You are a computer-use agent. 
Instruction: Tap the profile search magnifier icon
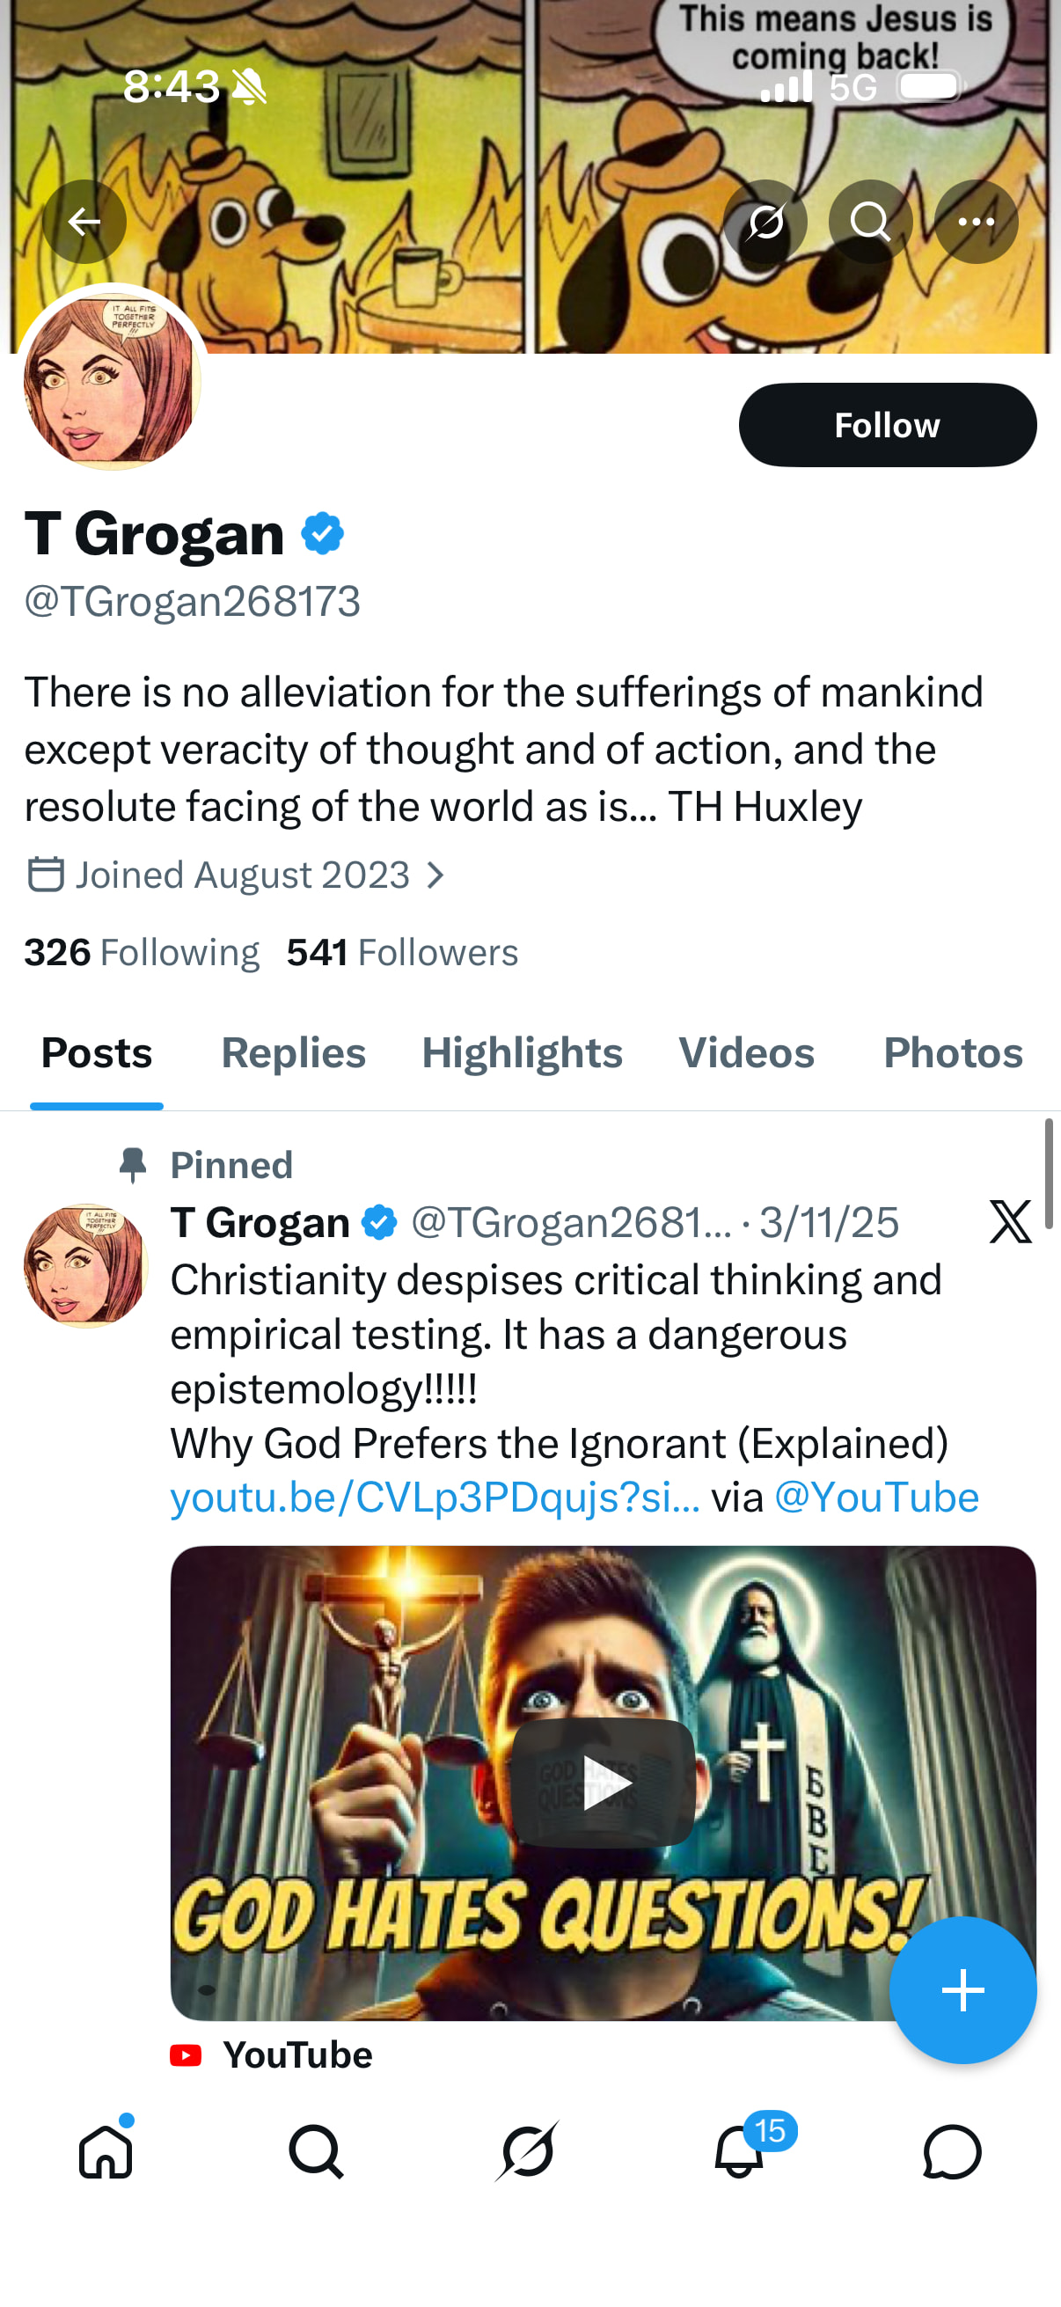[870, 221]
